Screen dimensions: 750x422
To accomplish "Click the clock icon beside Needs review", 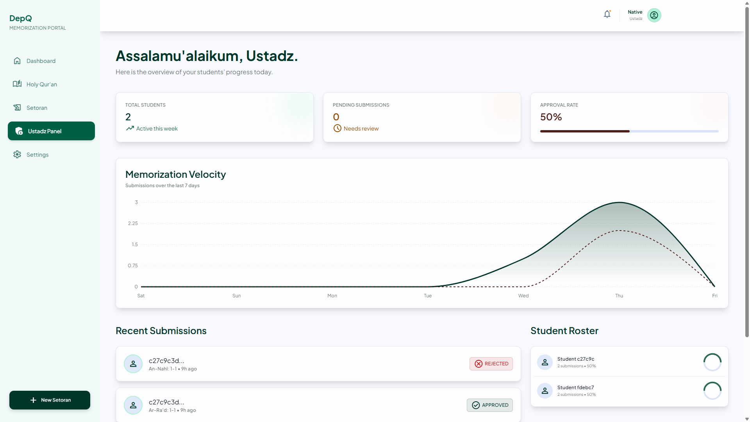I will pyautogui.click(x=337, y=128).
